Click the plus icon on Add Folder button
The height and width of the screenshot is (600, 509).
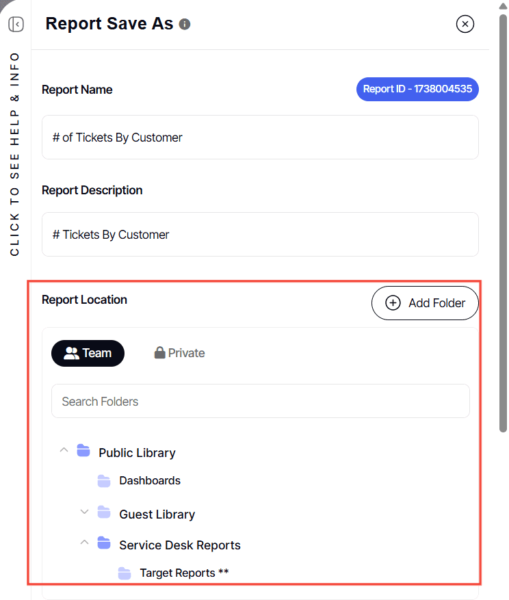tap(393, 302)
